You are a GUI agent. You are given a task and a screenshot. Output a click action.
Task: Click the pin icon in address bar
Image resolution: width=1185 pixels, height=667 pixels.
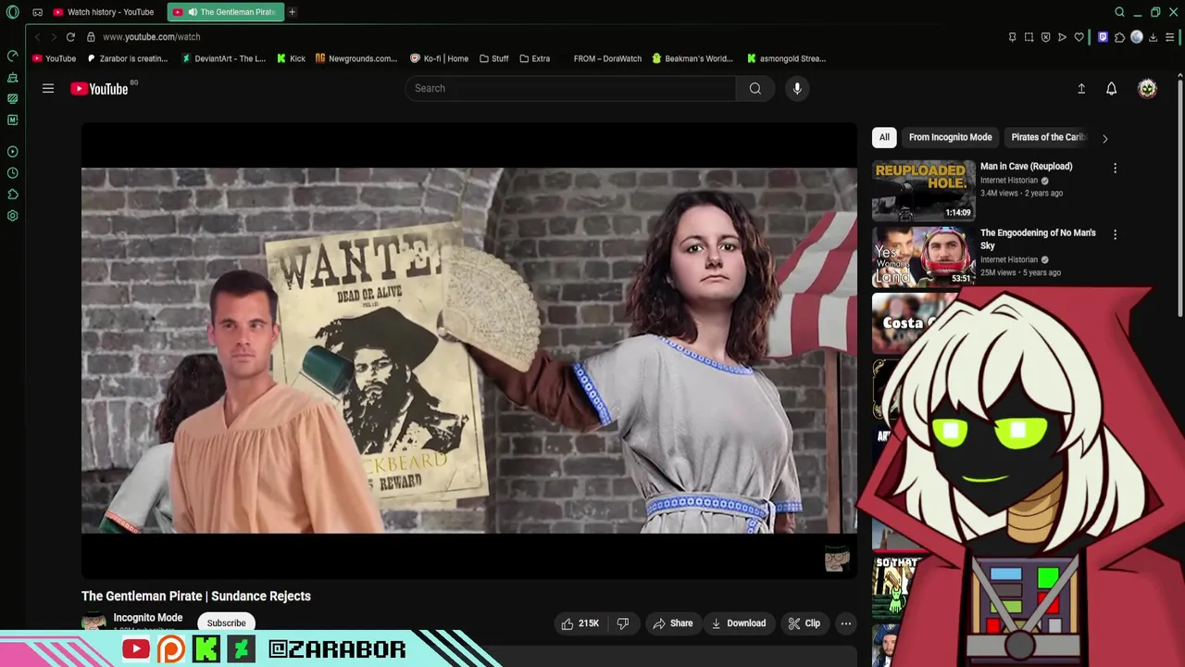coord(1012,37)
